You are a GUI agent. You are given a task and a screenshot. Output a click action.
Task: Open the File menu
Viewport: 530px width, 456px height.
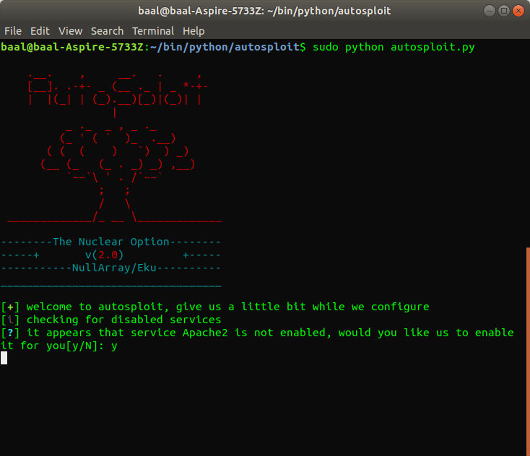(x=13, y=31)
